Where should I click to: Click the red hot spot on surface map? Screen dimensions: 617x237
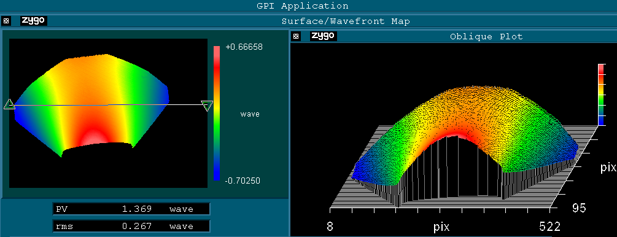93,138
